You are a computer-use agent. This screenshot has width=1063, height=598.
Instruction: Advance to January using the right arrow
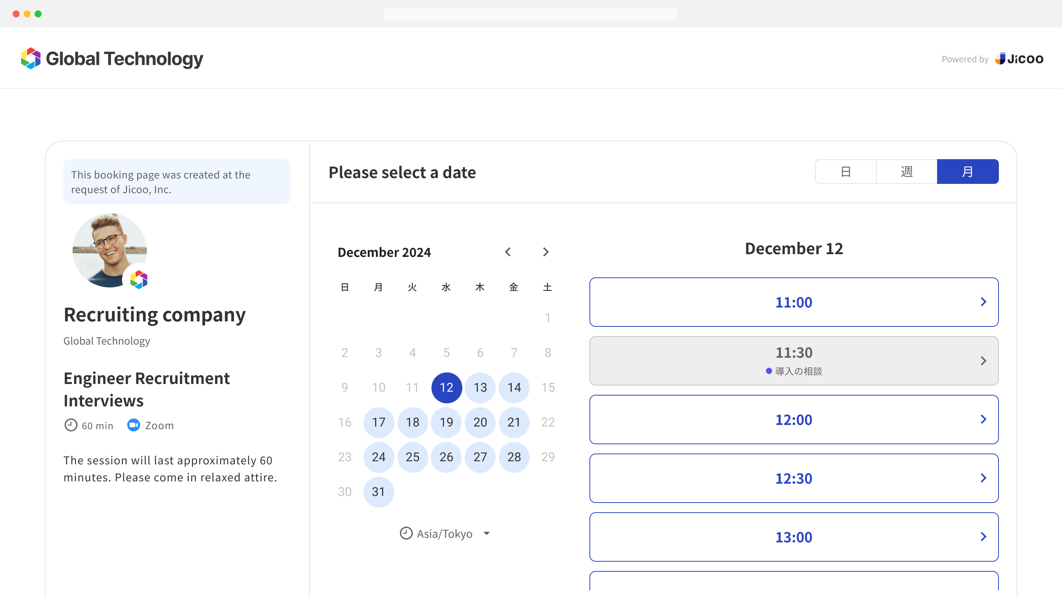[x=545, y=252]
